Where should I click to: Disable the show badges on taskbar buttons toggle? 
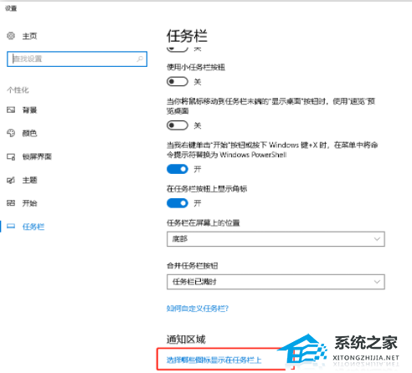click(x=178, y=203)
